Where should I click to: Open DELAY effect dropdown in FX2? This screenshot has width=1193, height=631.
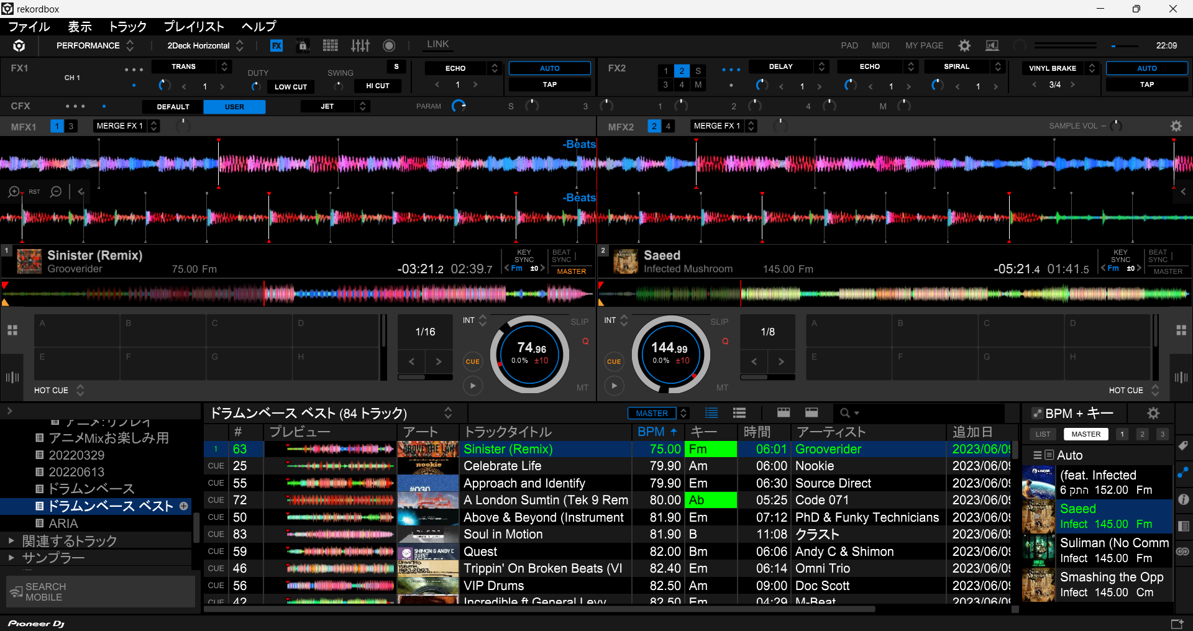(x=788, y=66)
